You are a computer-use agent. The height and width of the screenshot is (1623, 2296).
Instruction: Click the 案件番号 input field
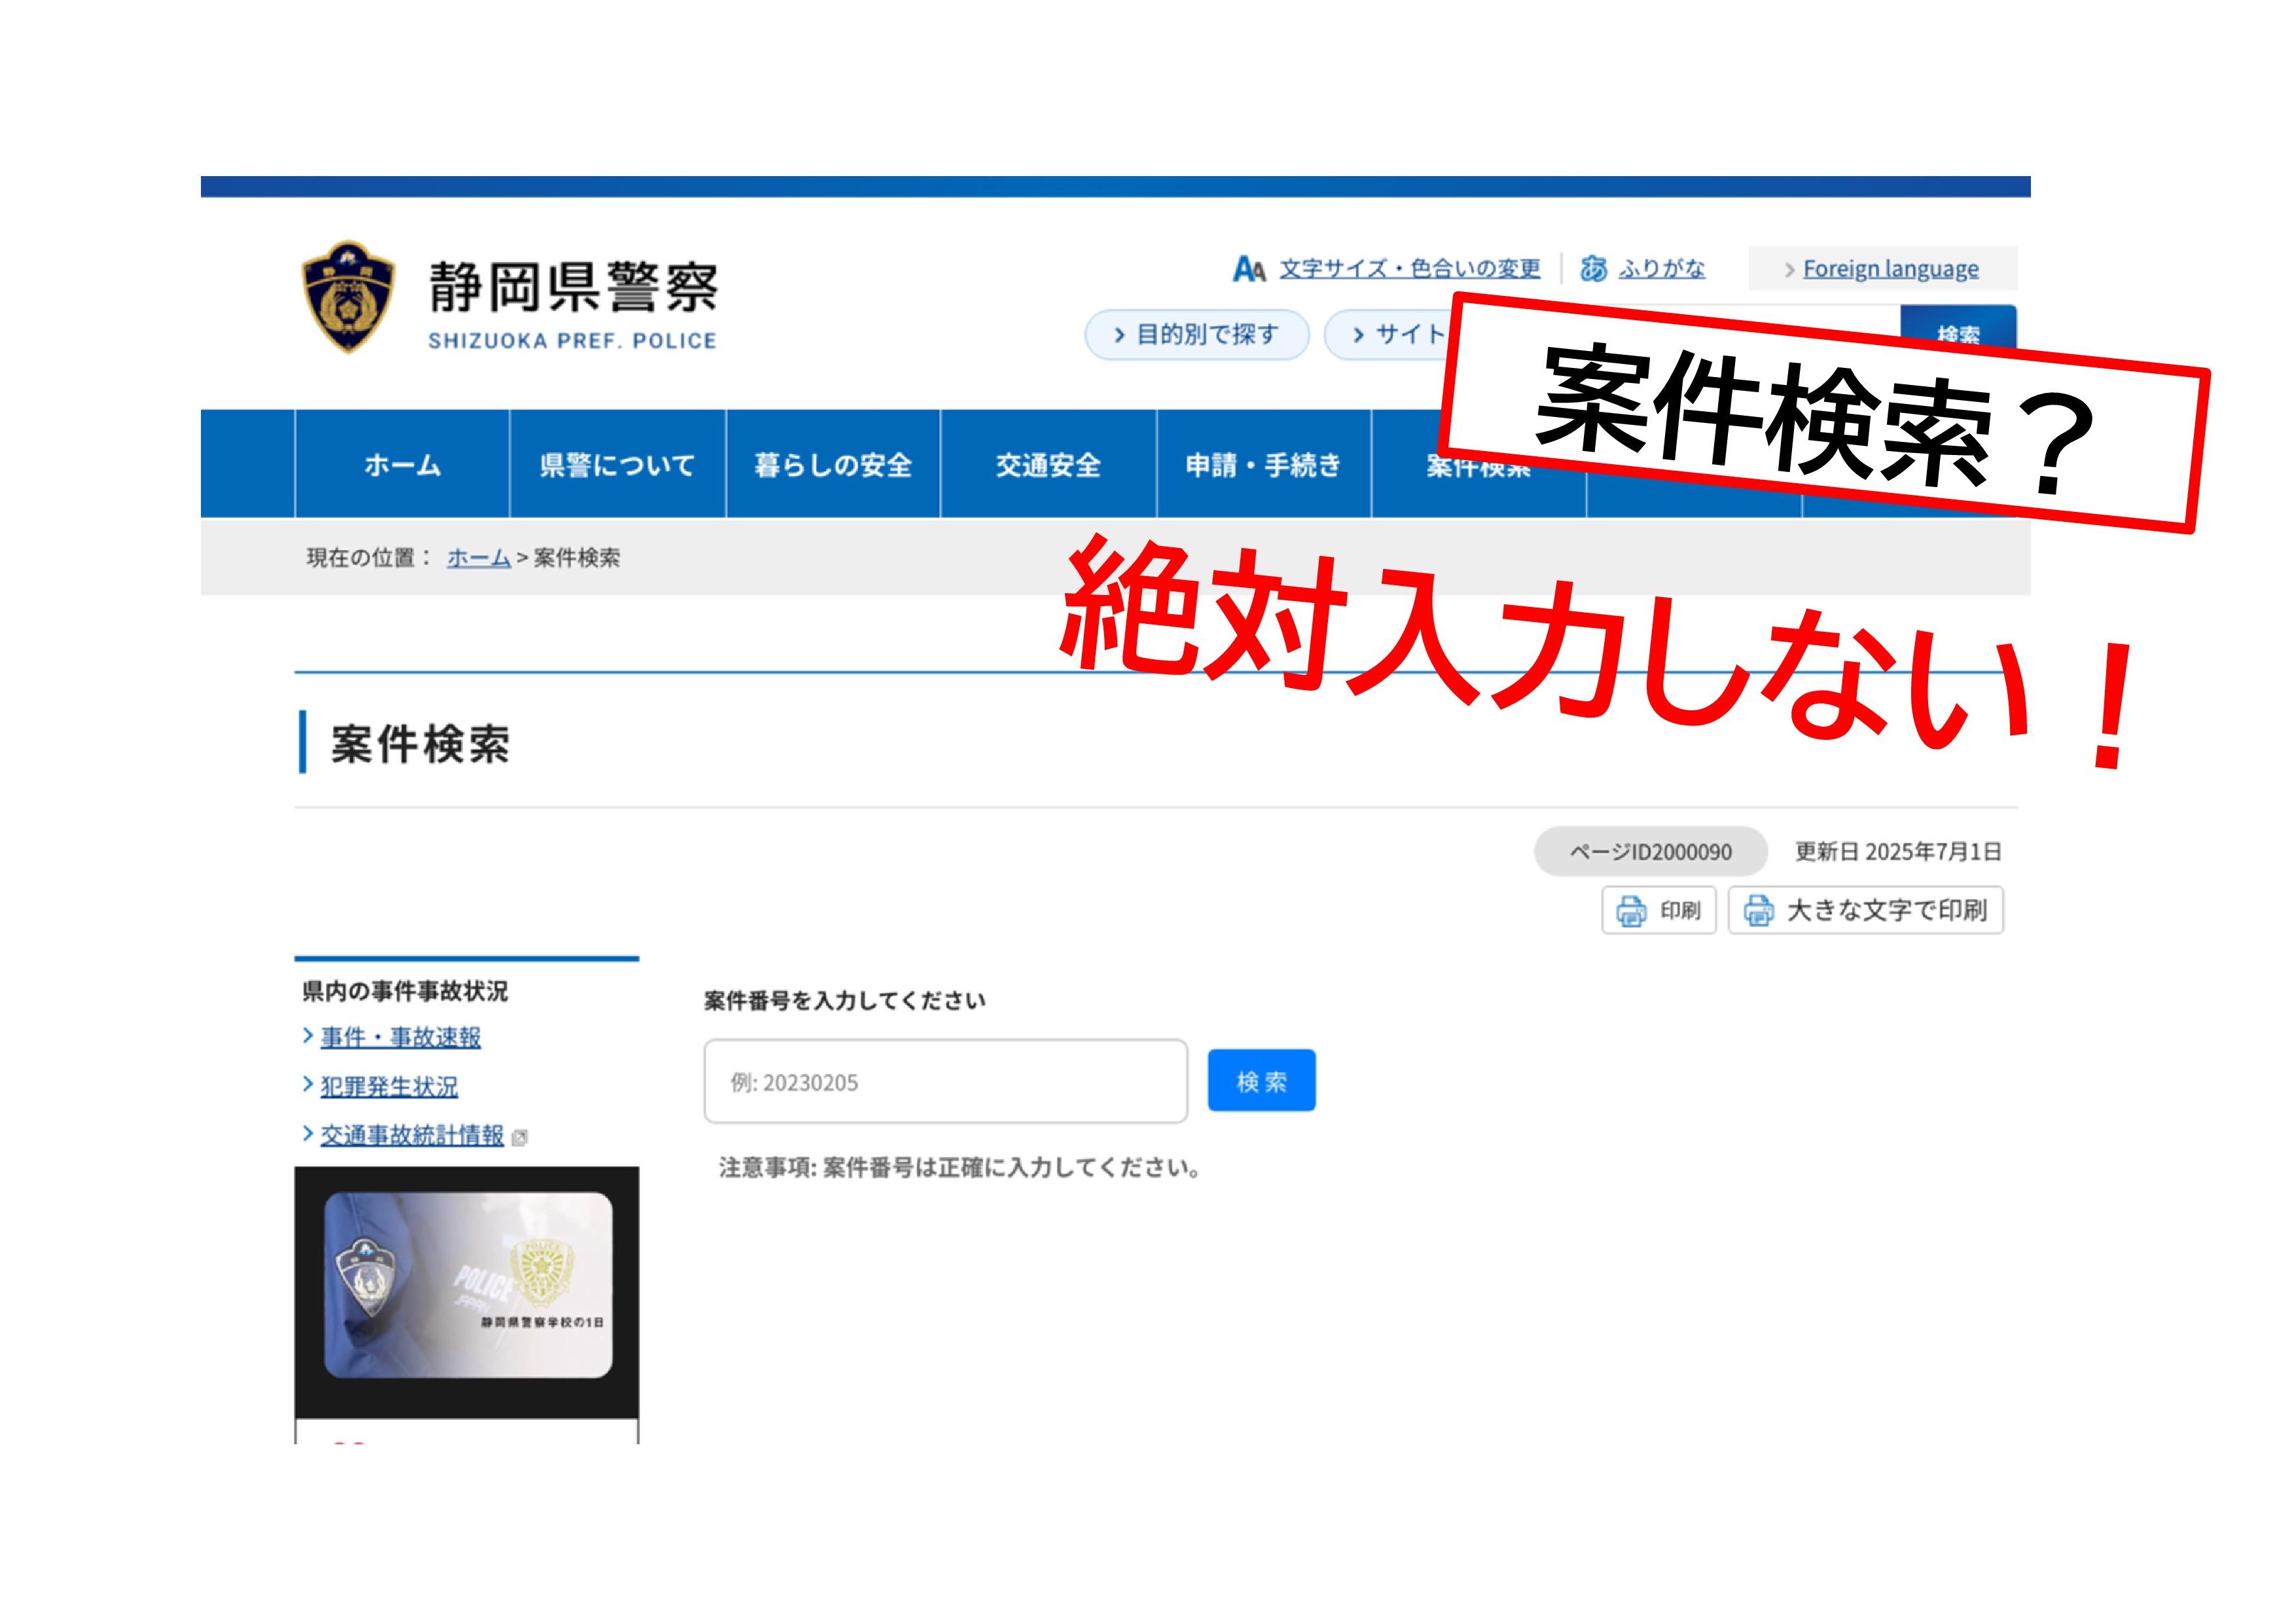945,1082
